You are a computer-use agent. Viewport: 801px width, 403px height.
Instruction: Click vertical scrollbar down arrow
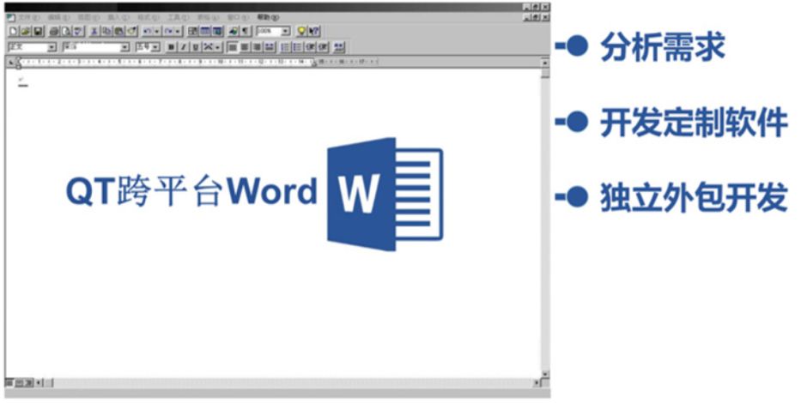545,374
